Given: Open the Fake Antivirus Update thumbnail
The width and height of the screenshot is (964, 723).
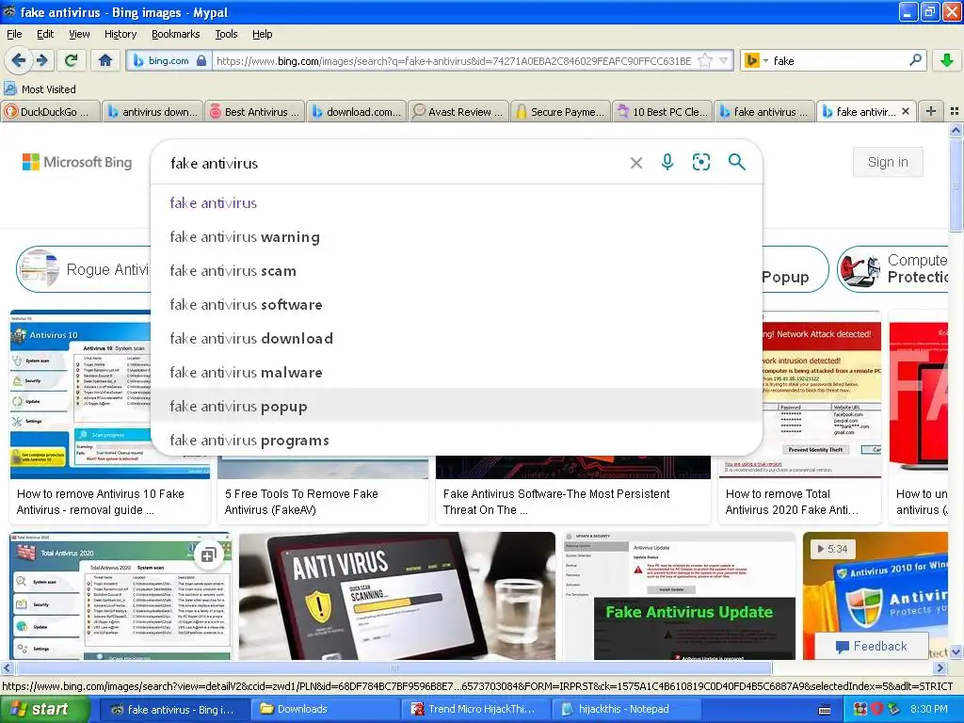Looking at the screenshot, I should [x=680, y=596].
